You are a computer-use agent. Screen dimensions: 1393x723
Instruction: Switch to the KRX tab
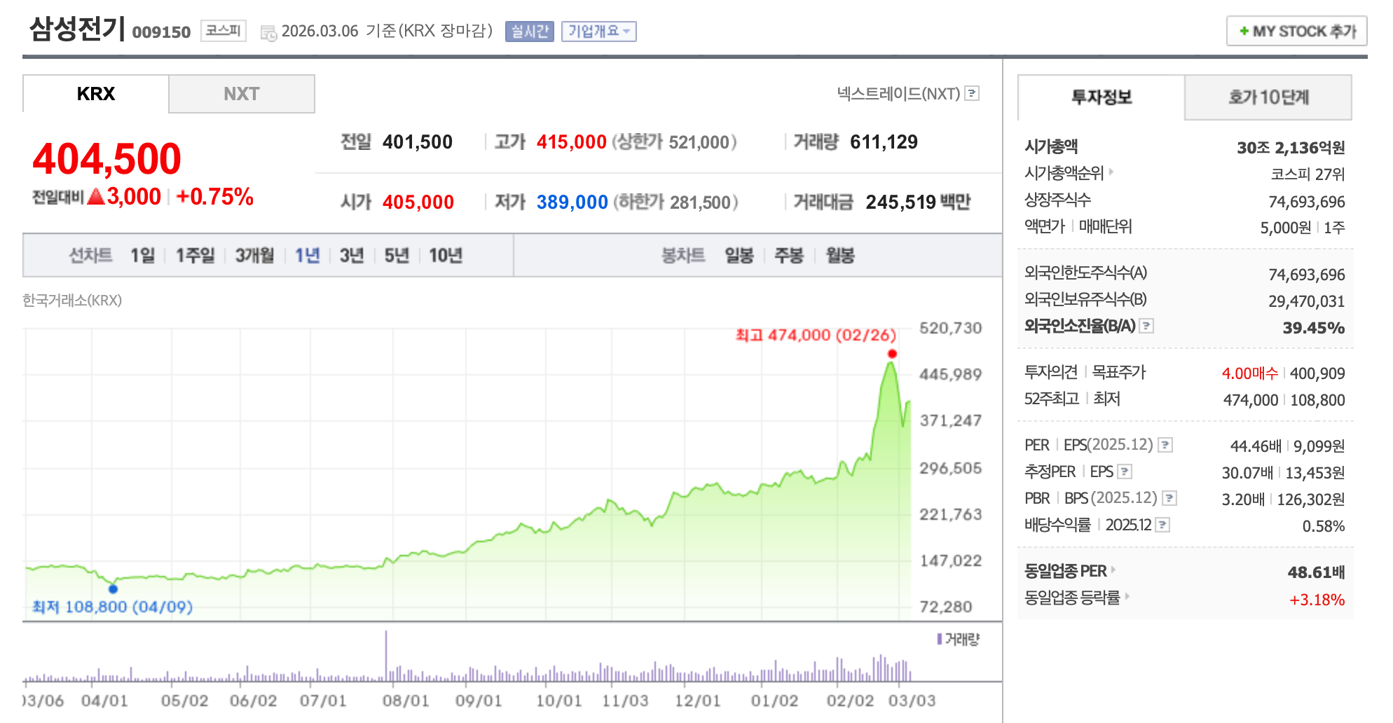[x=96, y=94]
